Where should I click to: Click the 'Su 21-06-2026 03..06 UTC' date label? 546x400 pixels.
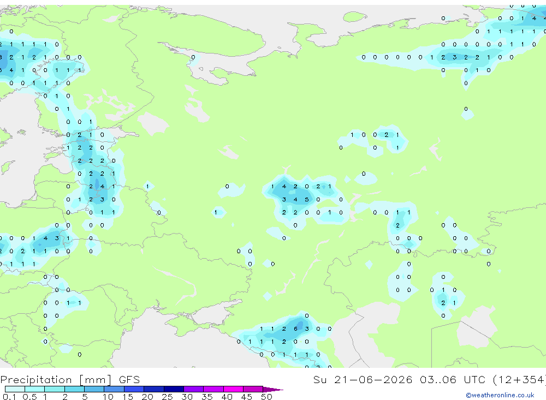[400, 379]
